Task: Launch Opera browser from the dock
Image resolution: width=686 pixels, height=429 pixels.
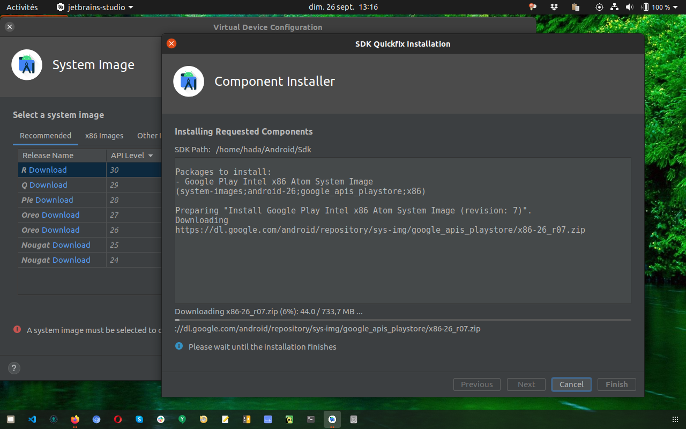Action: 118,419
